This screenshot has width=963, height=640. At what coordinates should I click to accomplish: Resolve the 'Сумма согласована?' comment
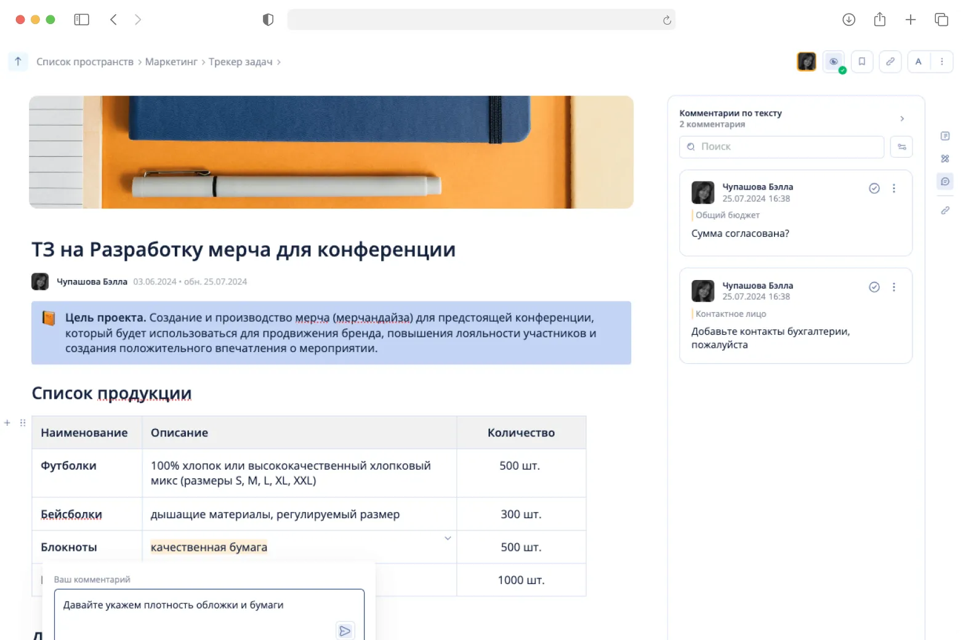tap(874, 188)
